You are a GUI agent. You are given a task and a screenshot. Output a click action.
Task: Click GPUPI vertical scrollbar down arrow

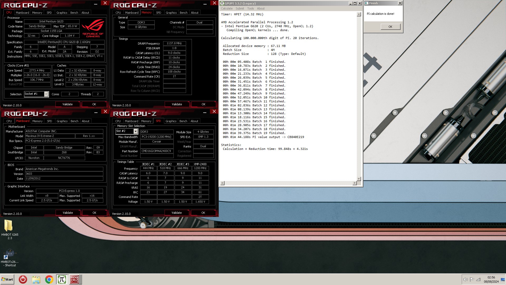coord(359,179)
